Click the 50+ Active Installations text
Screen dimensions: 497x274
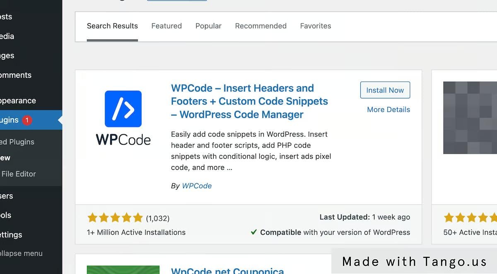point(470,232)
